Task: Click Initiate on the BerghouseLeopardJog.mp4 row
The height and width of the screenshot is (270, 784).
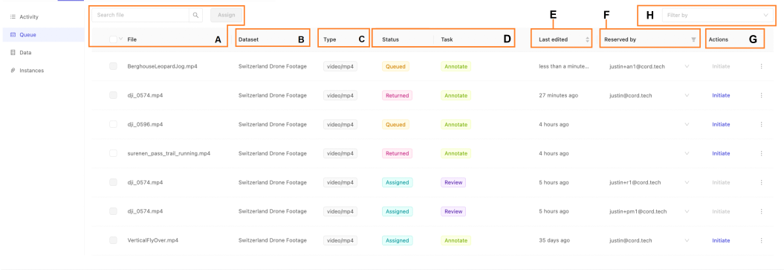Action: tap(721, 66)
